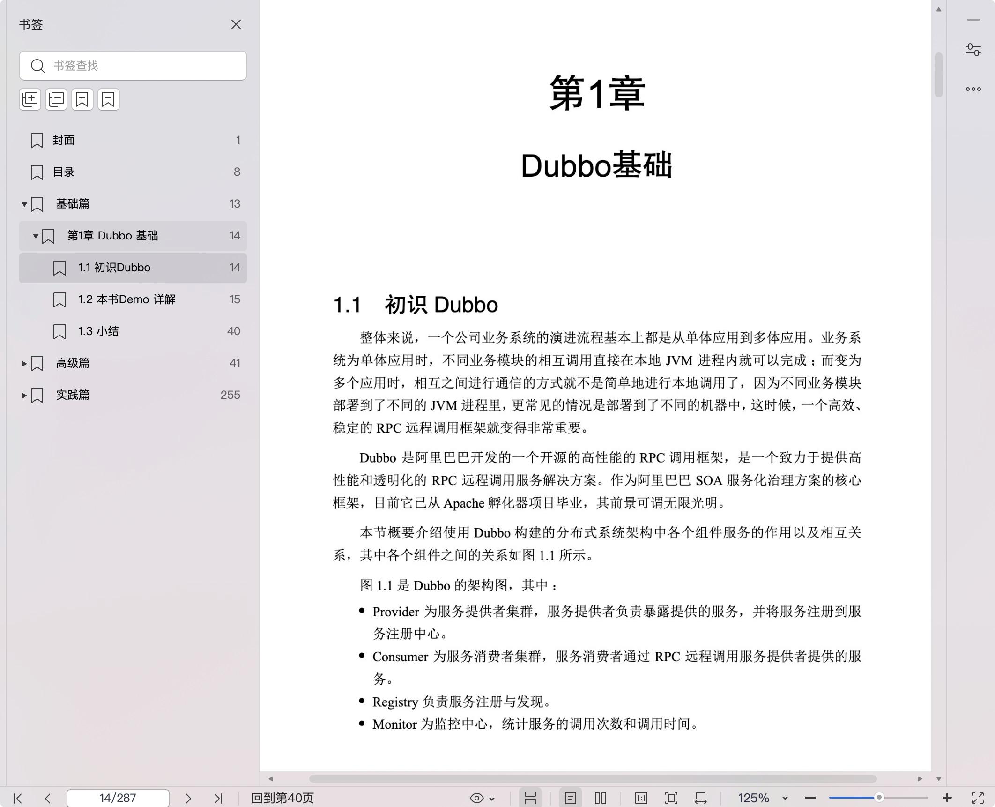Click the horizontal scrollbar thumb
995x807 pixels.
pos(593,779)
